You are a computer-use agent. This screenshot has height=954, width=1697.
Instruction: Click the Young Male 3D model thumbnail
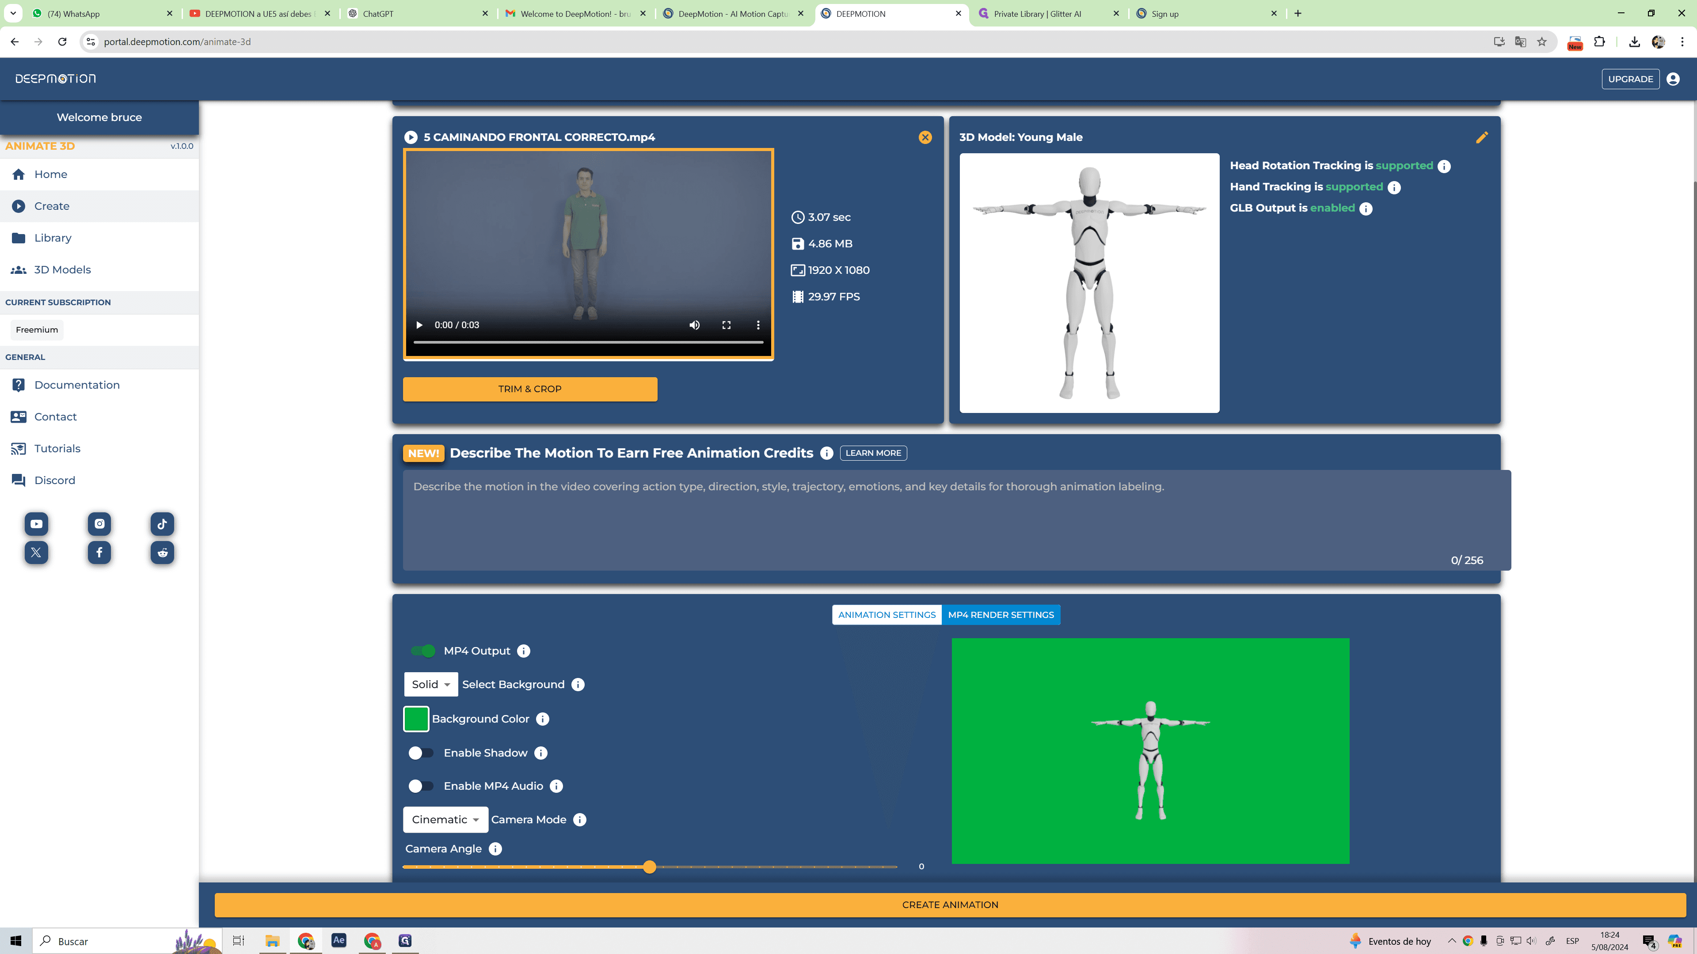1089,283
